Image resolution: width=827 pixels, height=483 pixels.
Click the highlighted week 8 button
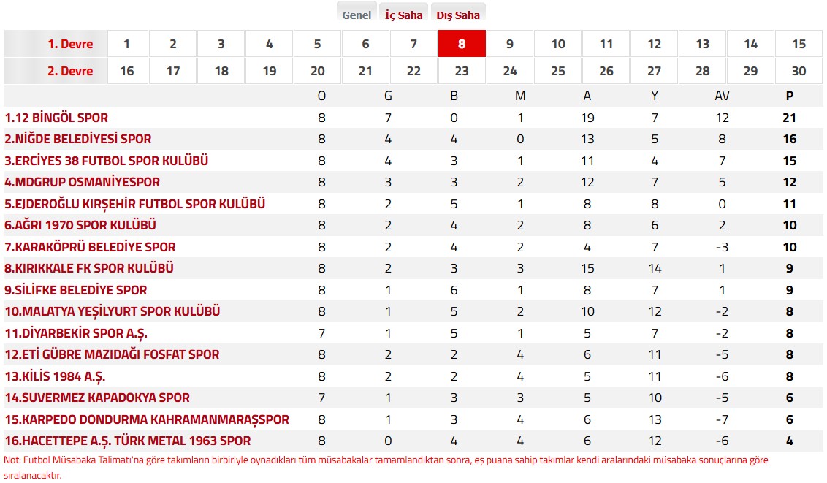click(x=462, y=44)
